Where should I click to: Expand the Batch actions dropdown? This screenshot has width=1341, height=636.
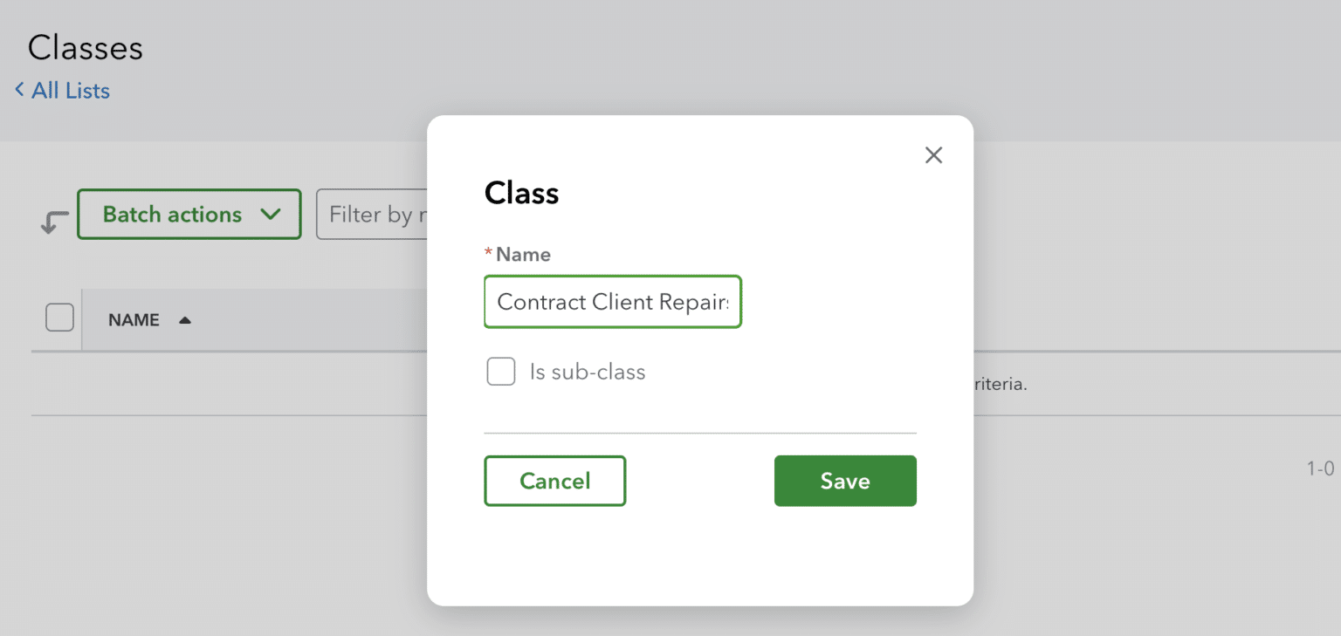[189, 214]
